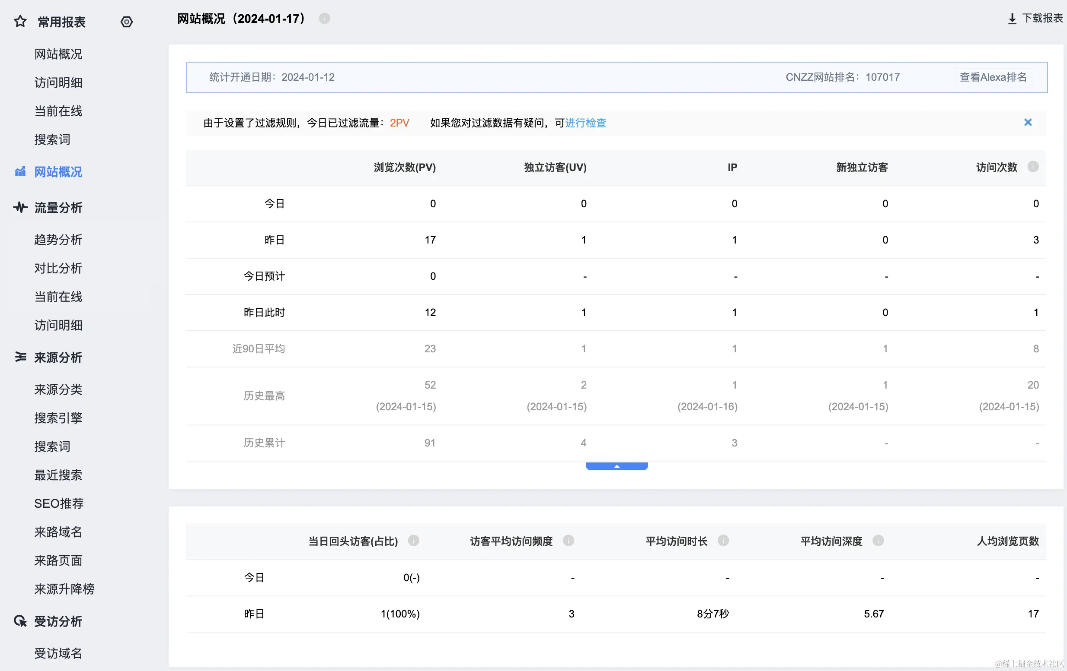Click the star icon next to 常用报表
1067x671 pixels.
pyautogui.click(x=20, y=21)
